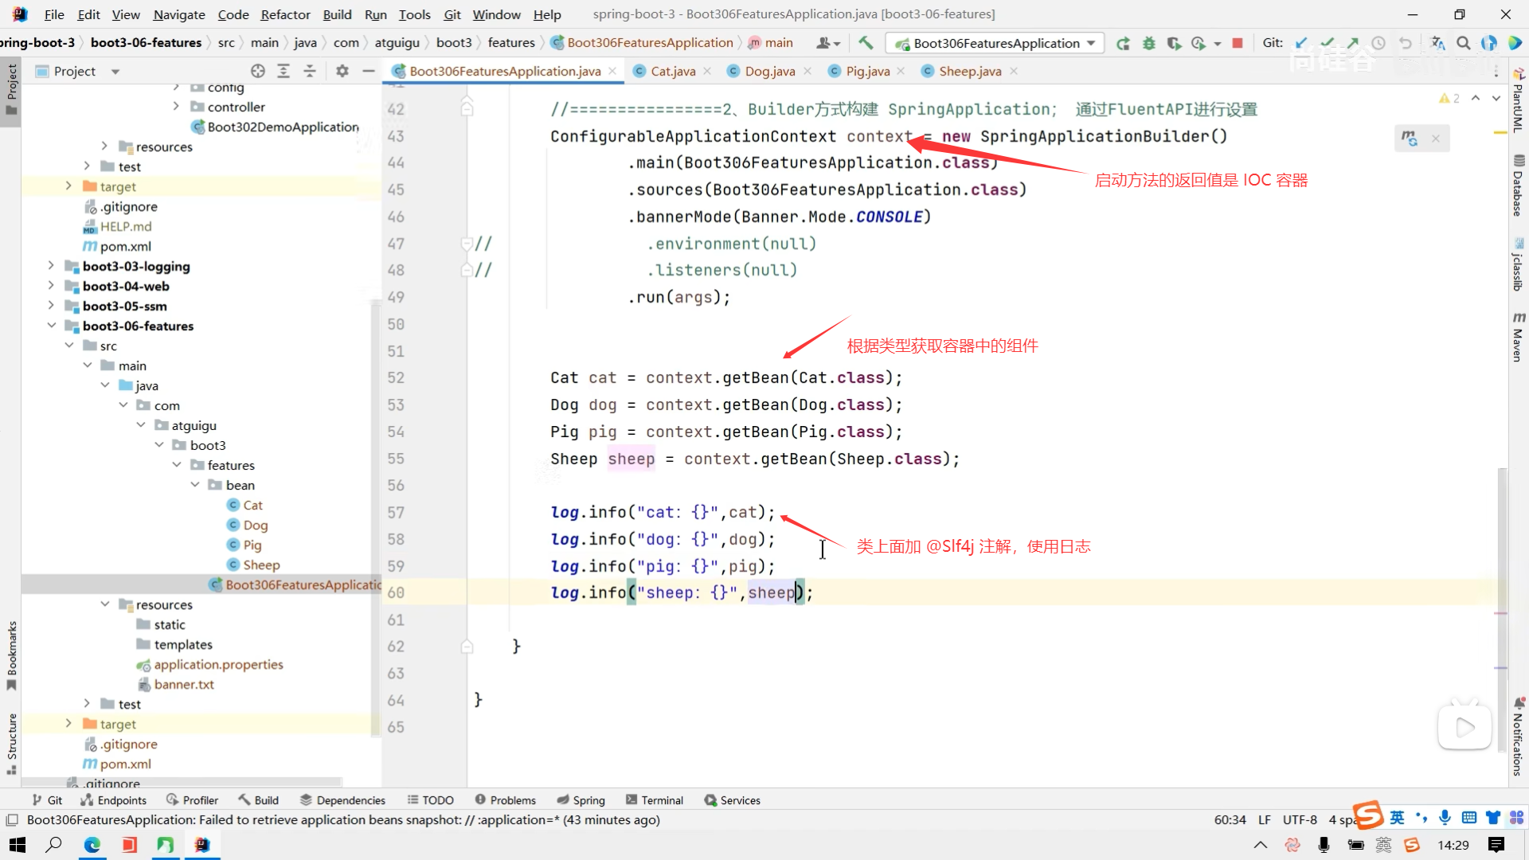
Task: Click the UTF-8 encoding status widget
Action: [1300, 819]
